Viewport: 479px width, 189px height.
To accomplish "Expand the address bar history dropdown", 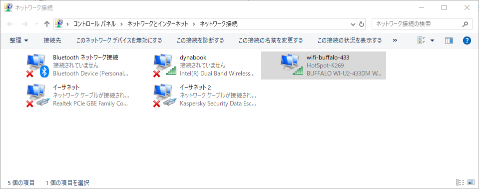I will pos(353,24).
